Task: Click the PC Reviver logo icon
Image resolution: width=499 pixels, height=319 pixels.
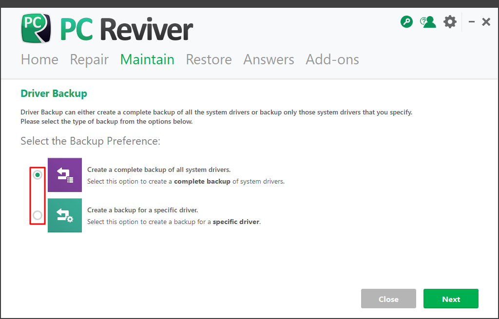Action: tap(36, 28)
